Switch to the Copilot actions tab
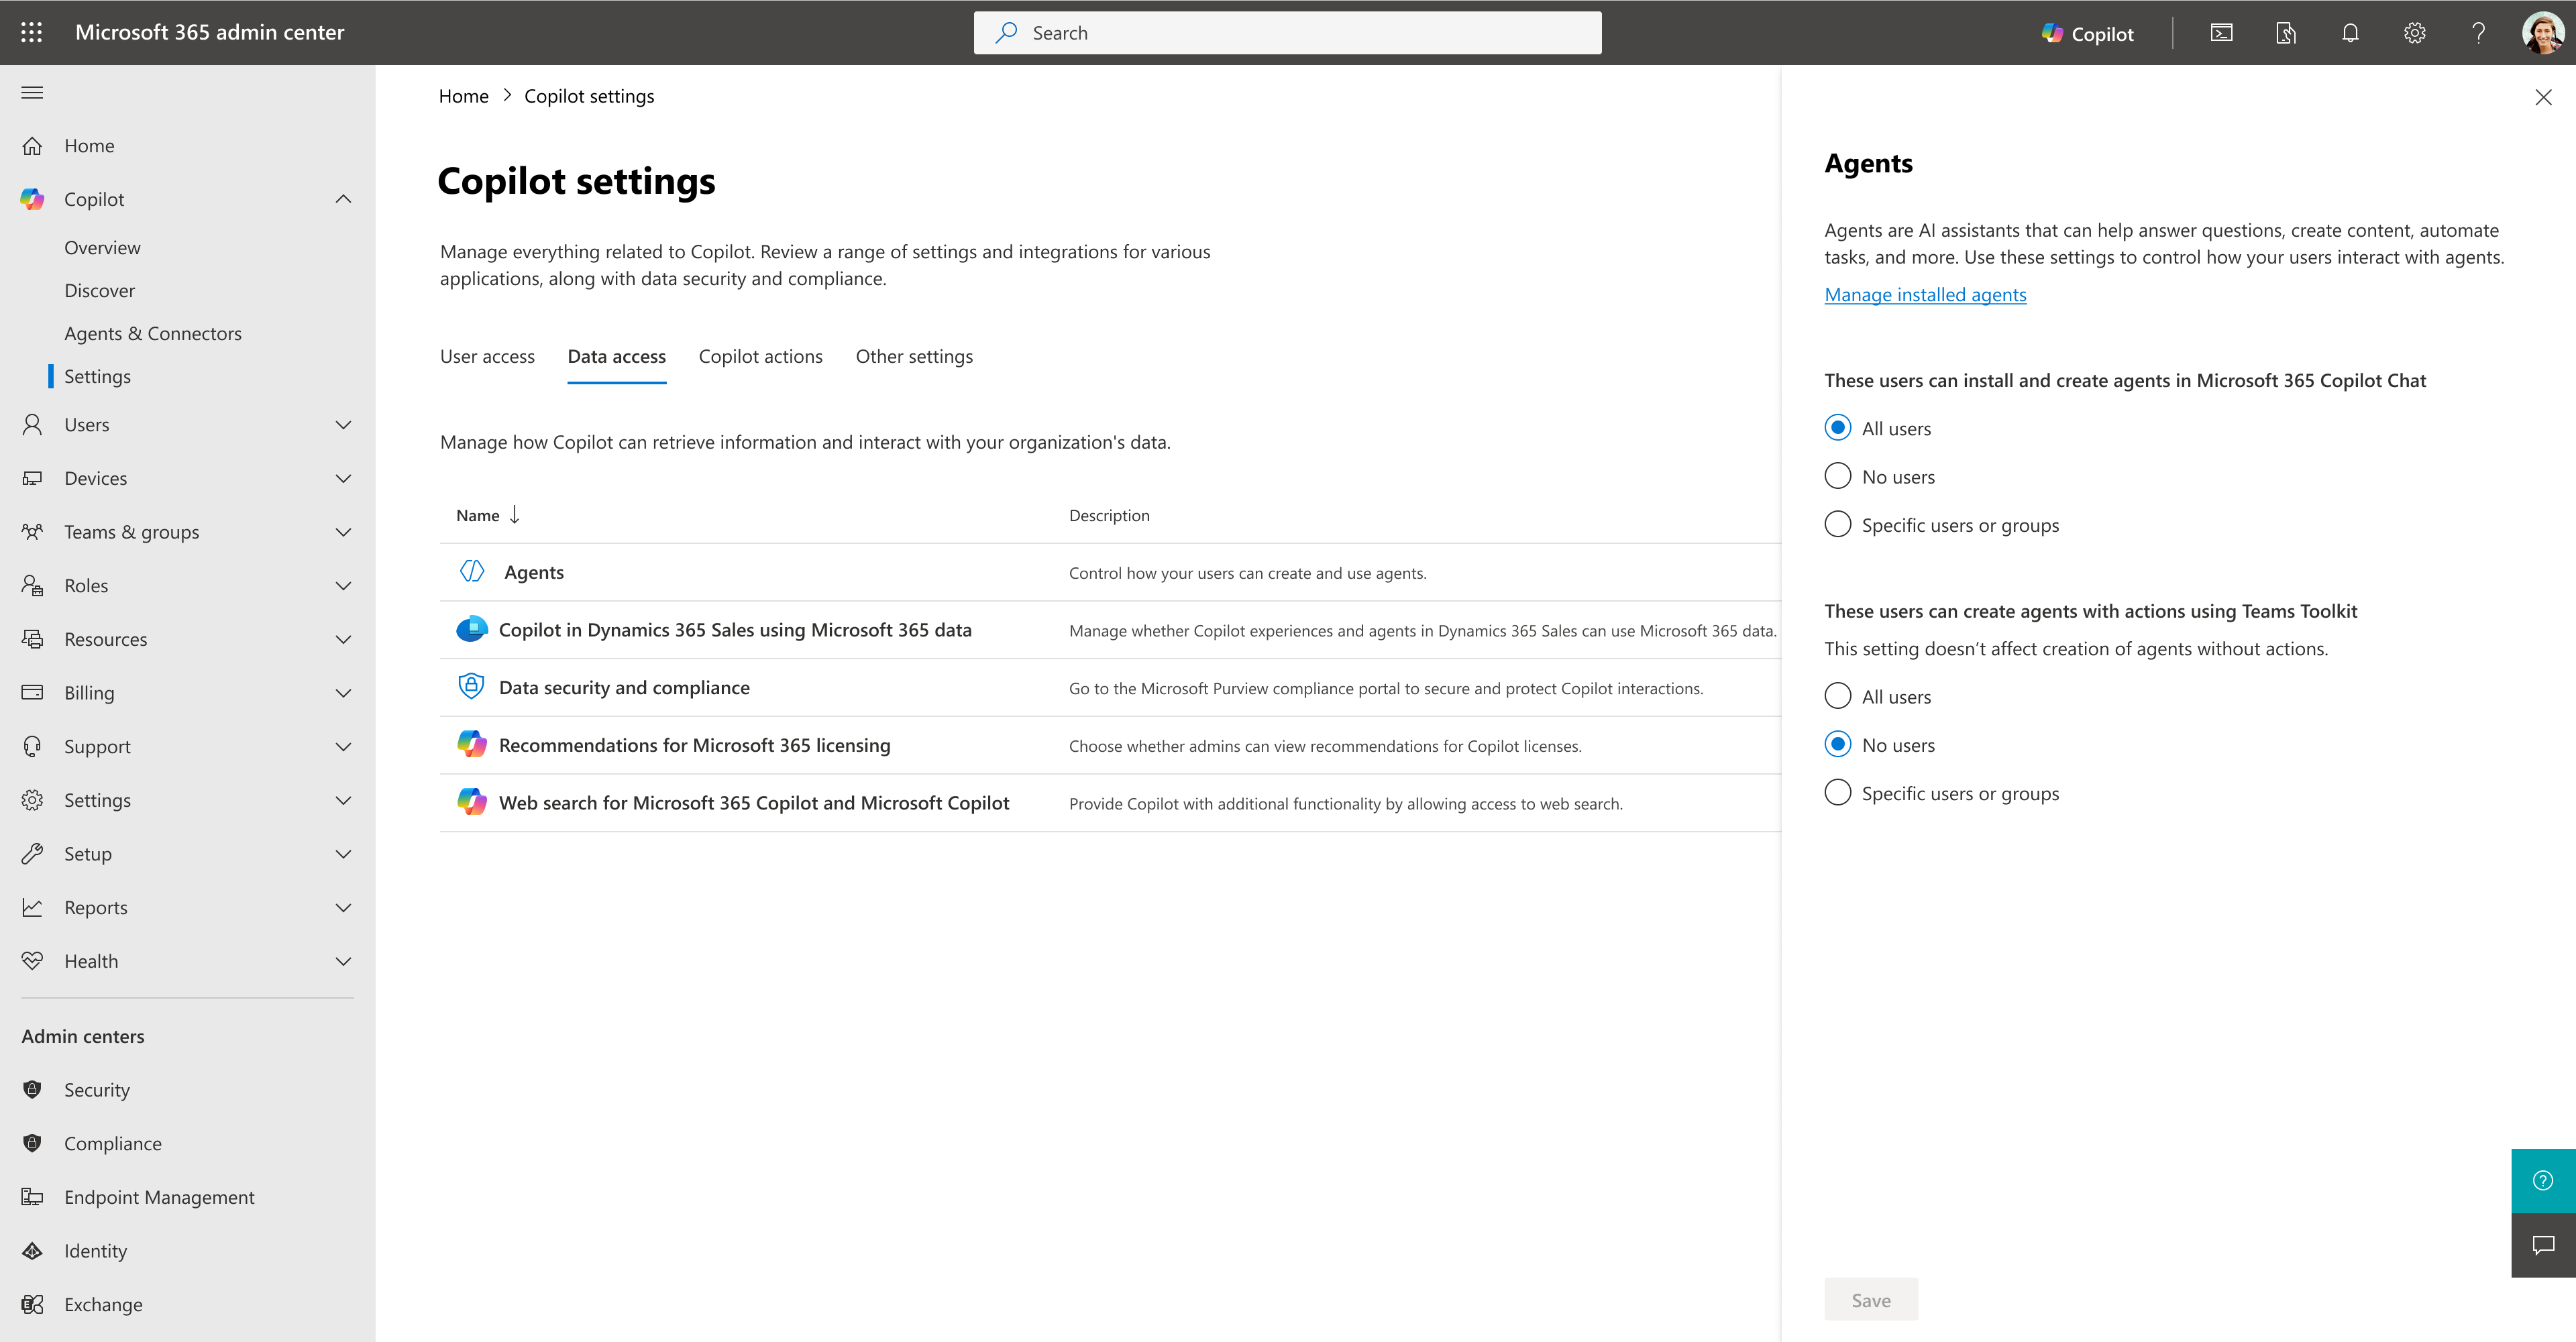This screenshot has width=2576, height=1342. (760, 357)
